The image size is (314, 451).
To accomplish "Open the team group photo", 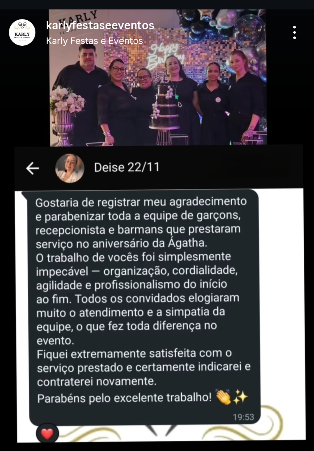I will coord(158,78).
